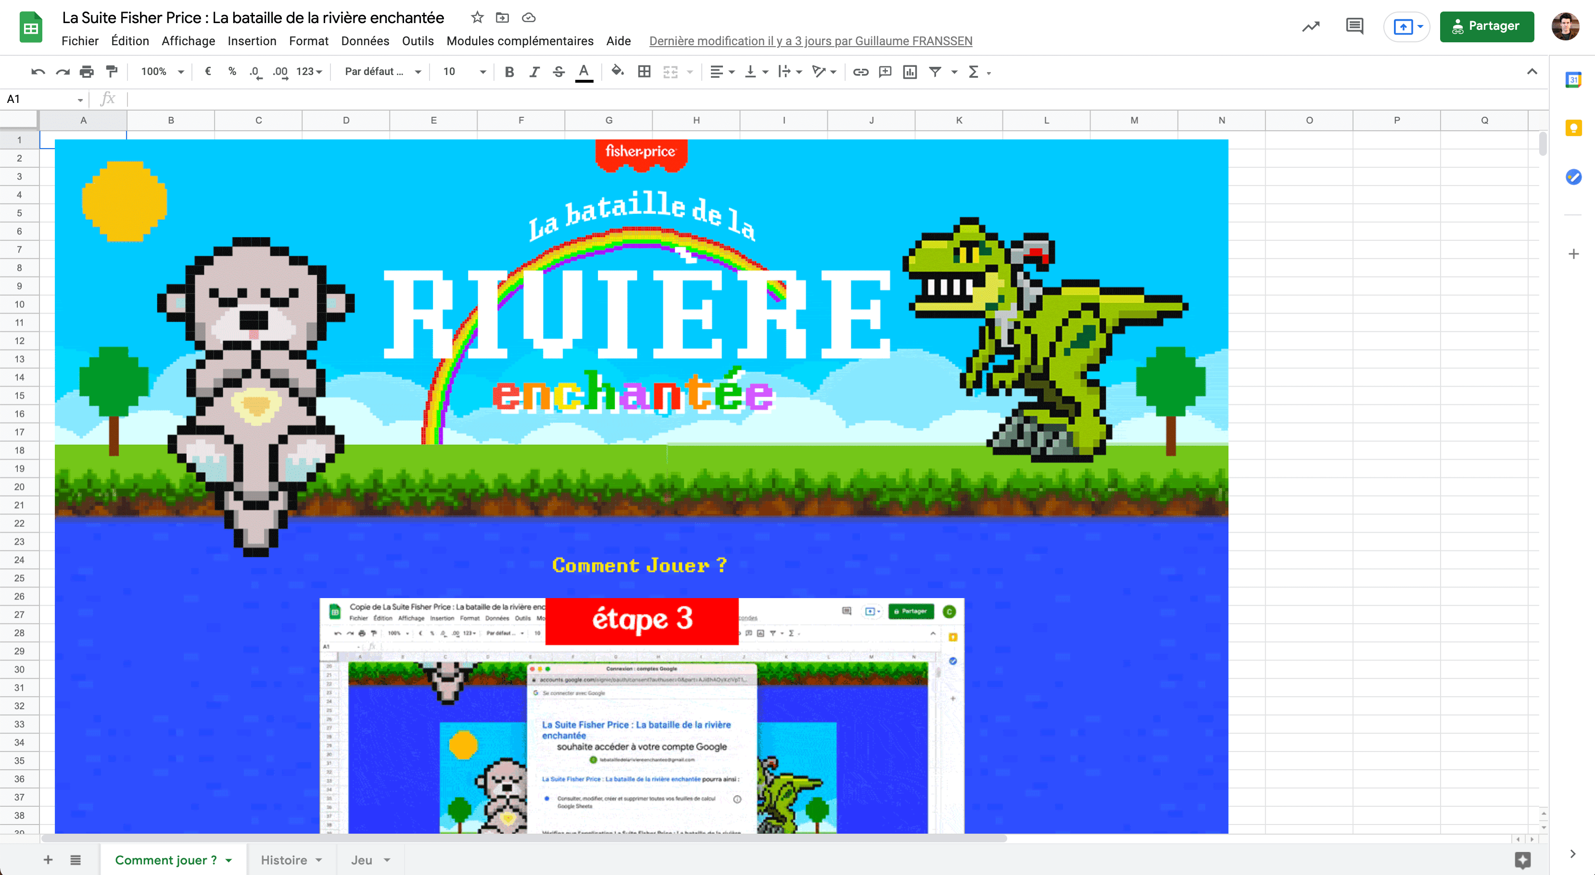Viewport: 1595px width, 875px height.
Task: Open Google Calendar side panel
Action: pyautogui.click(x=1573, y=79)
